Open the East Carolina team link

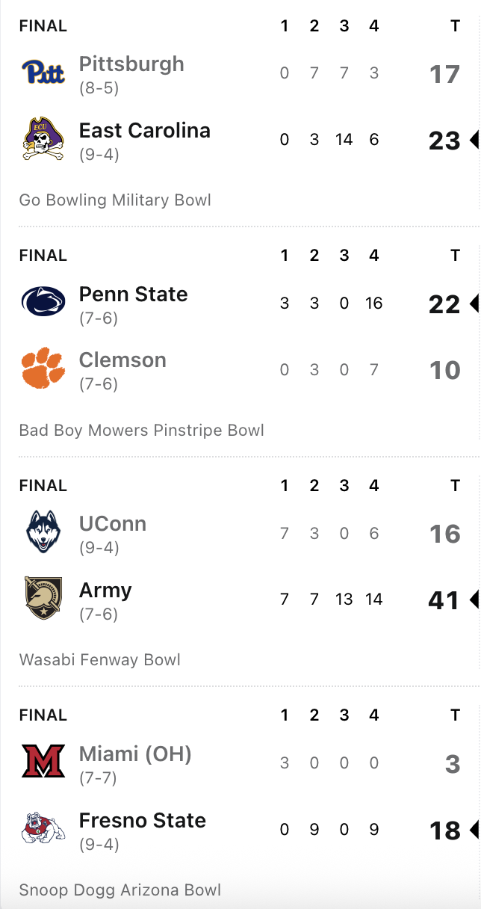(x=145, y=130)
